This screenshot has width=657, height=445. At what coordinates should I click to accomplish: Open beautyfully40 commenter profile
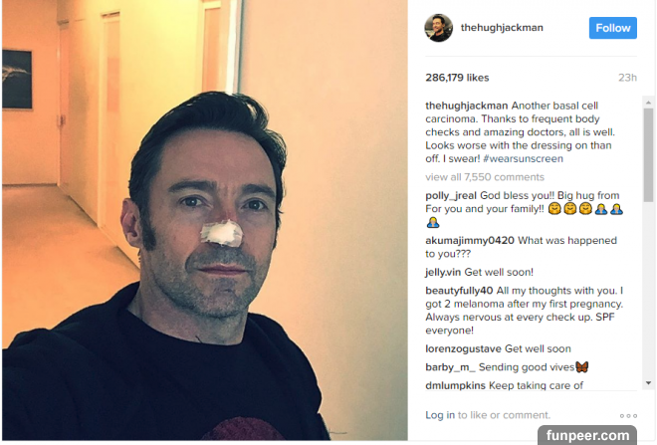tap(459, 291)
